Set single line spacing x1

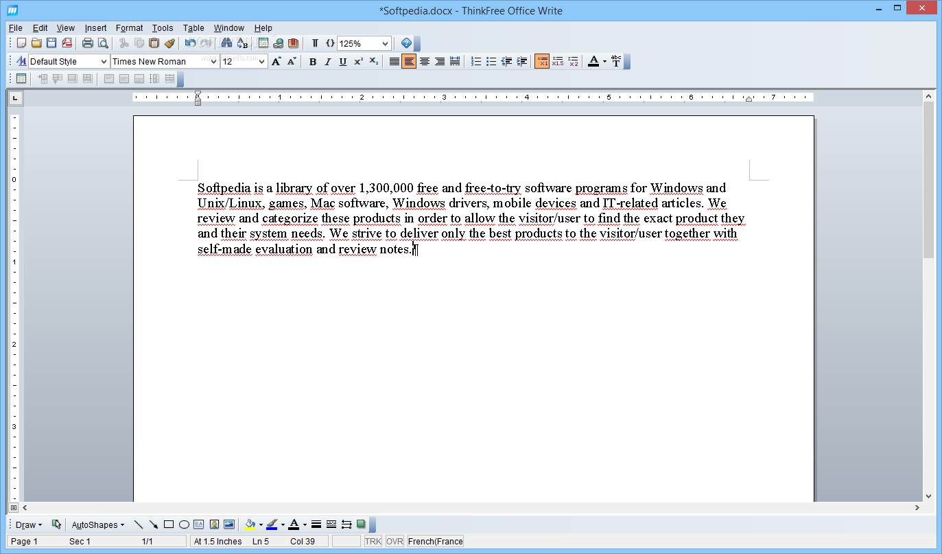(x=542, y=61)
